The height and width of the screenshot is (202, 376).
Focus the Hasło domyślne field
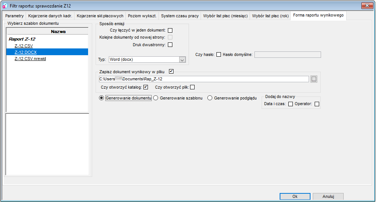coord(288,54)
